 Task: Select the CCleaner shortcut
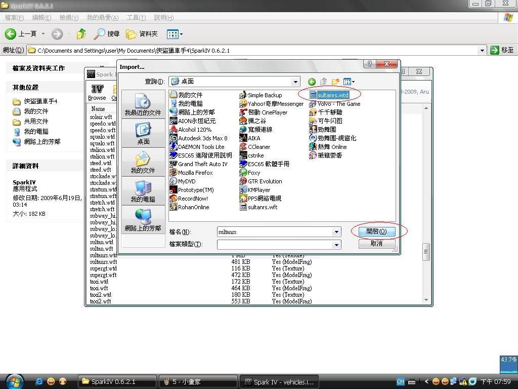[258, 147]
